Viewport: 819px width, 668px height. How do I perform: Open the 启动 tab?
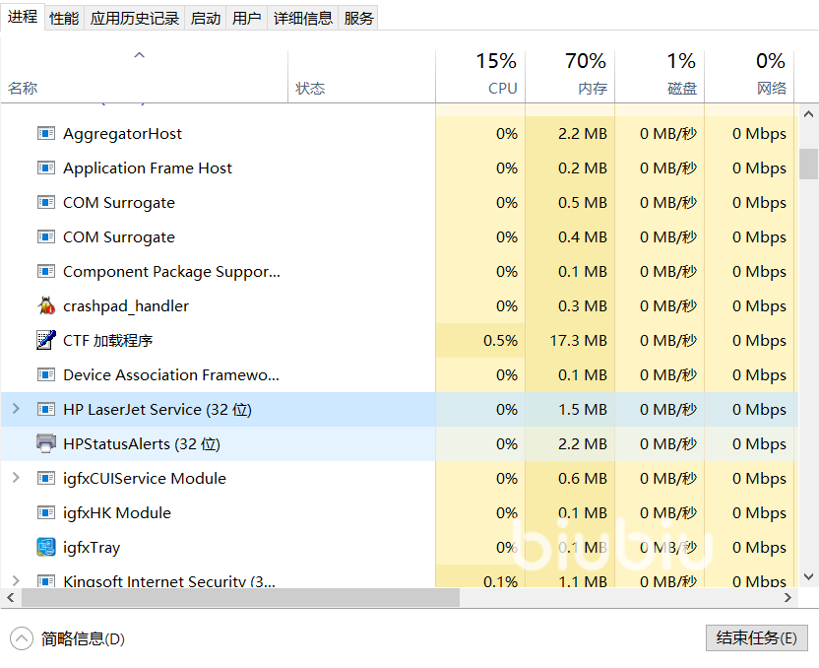tap(206, 18)
